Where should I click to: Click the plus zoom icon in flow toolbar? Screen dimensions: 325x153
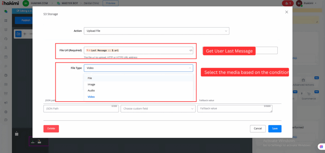tap(25, 34)
